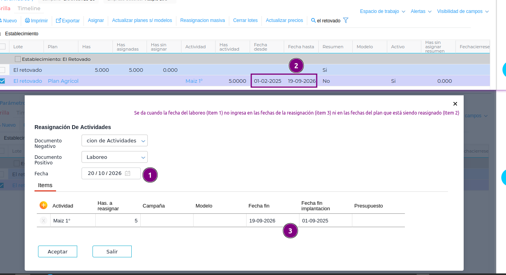Screen dimensions: 506x275
Task: Click the Exportar toolbar item
Action: pyautogui.click(x=68, y=20)
